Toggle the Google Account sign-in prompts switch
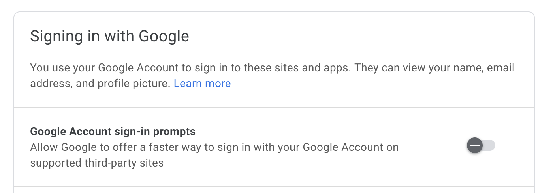 coord(481,146)
